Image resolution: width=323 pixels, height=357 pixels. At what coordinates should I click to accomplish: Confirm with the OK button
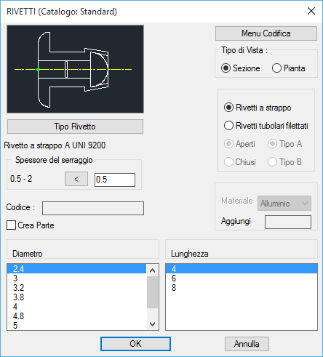135,344
